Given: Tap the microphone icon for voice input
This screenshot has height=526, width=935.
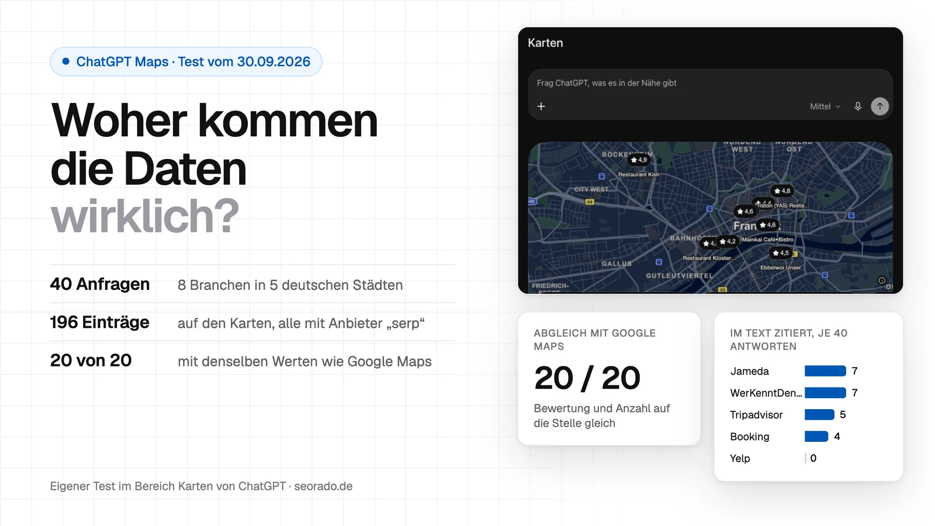Looking at the screenshot, I should pyautogui.click(x=858, y=106).
